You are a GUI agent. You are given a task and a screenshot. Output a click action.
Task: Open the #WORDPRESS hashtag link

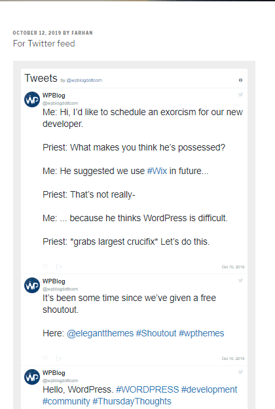(147, 389)
